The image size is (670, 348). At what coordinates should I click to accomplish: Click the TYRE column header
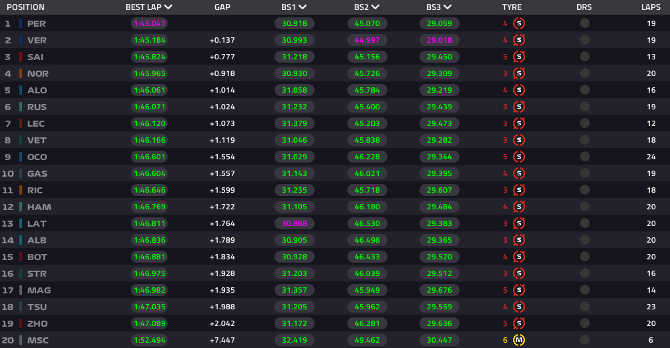[512, 7]
